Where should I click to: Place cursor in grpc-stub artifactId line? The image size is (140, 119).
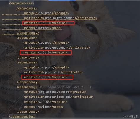click(x=53, y=72)
